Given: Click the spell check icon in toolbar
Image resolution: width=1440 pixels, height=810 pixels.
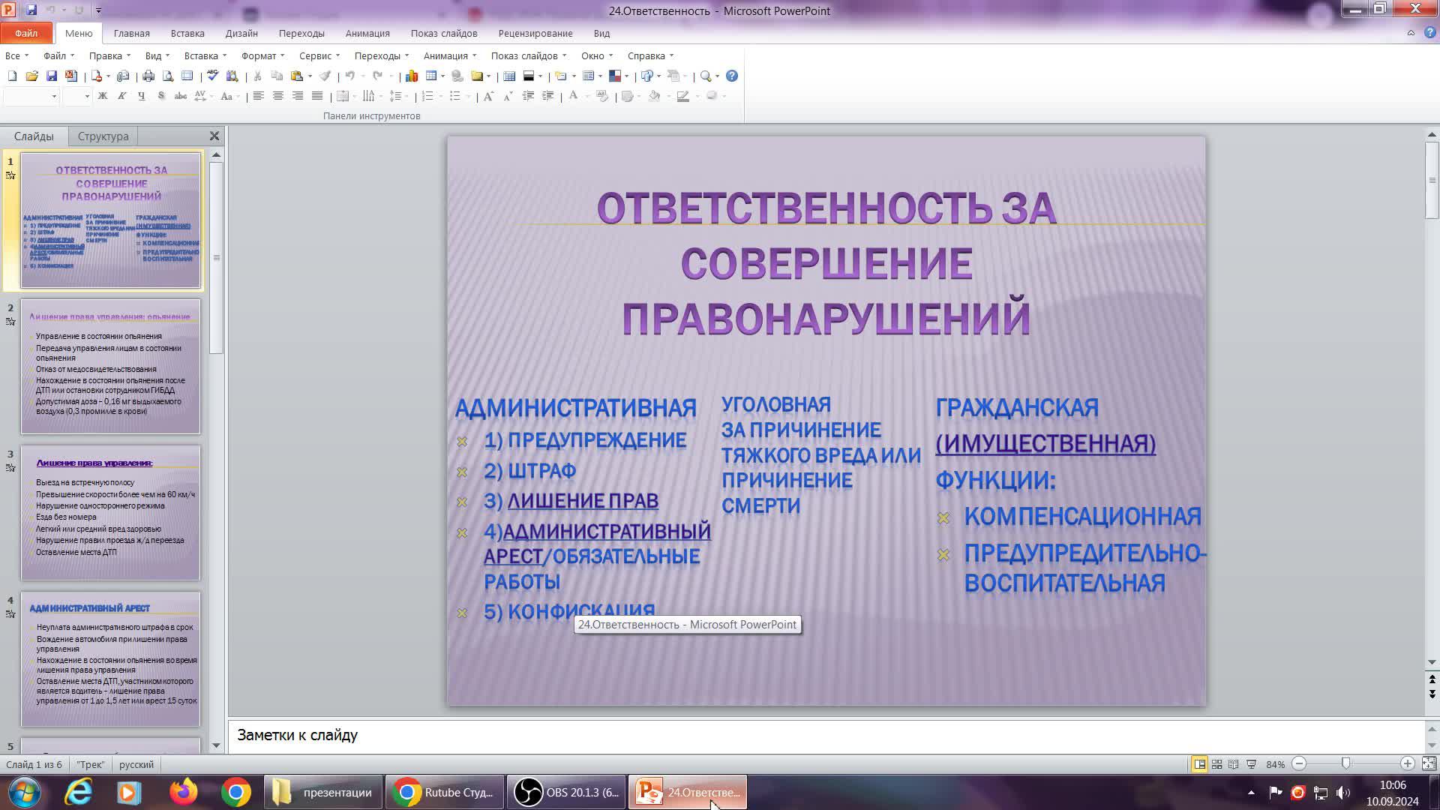Looking at the screenshot, I should [213, 76].
